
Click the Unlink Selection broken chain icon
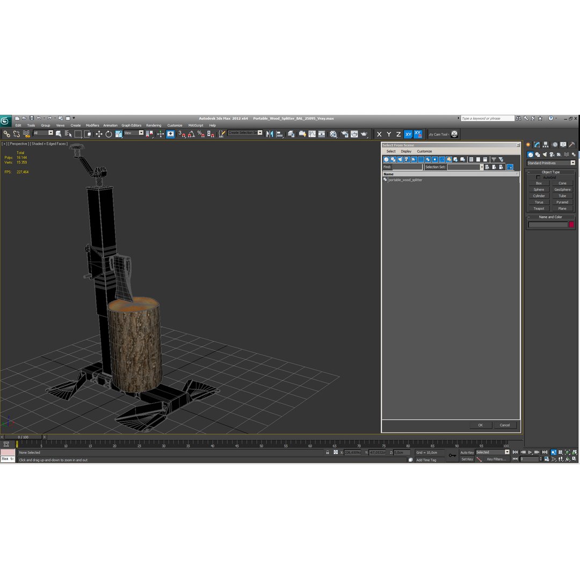pos(16,134)
